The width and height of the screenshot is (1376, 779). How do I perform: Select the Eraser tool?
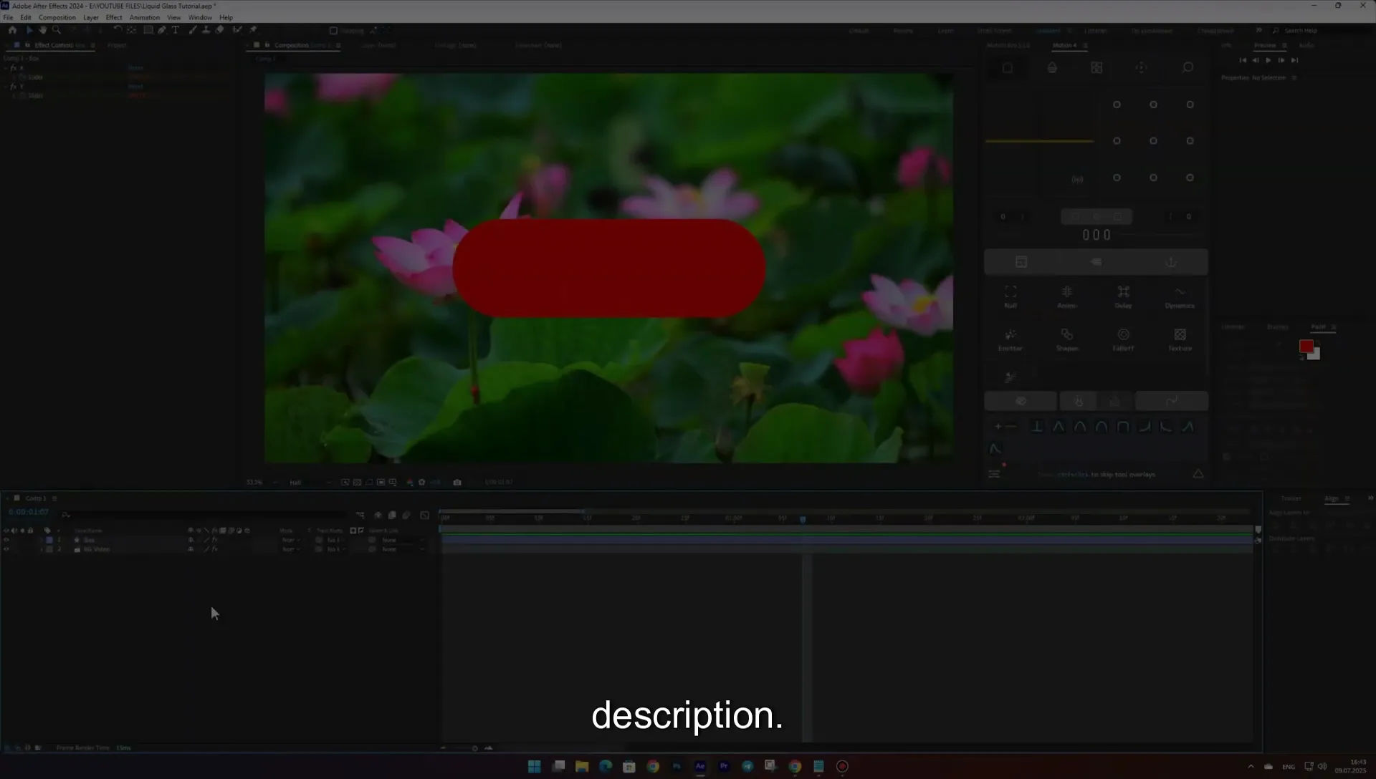click(x=220, y=30)
